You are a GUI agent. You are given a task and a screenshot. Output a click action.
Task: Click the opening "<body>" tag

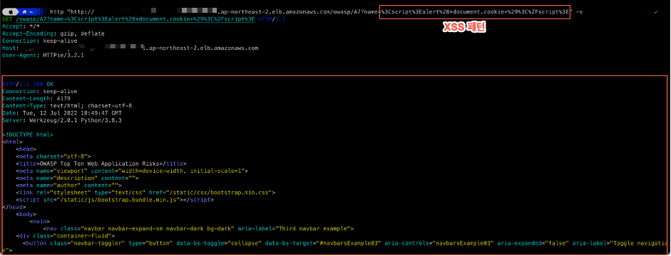click(x=26, y=214)
